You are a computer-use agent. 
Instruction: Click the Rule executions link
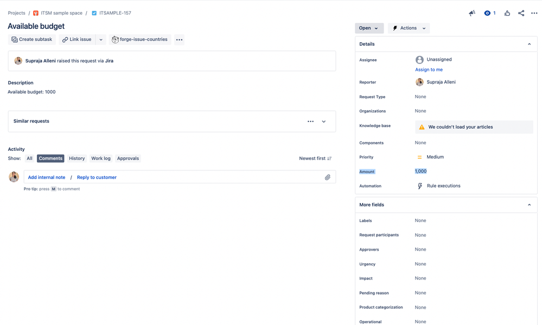(443, 186)
